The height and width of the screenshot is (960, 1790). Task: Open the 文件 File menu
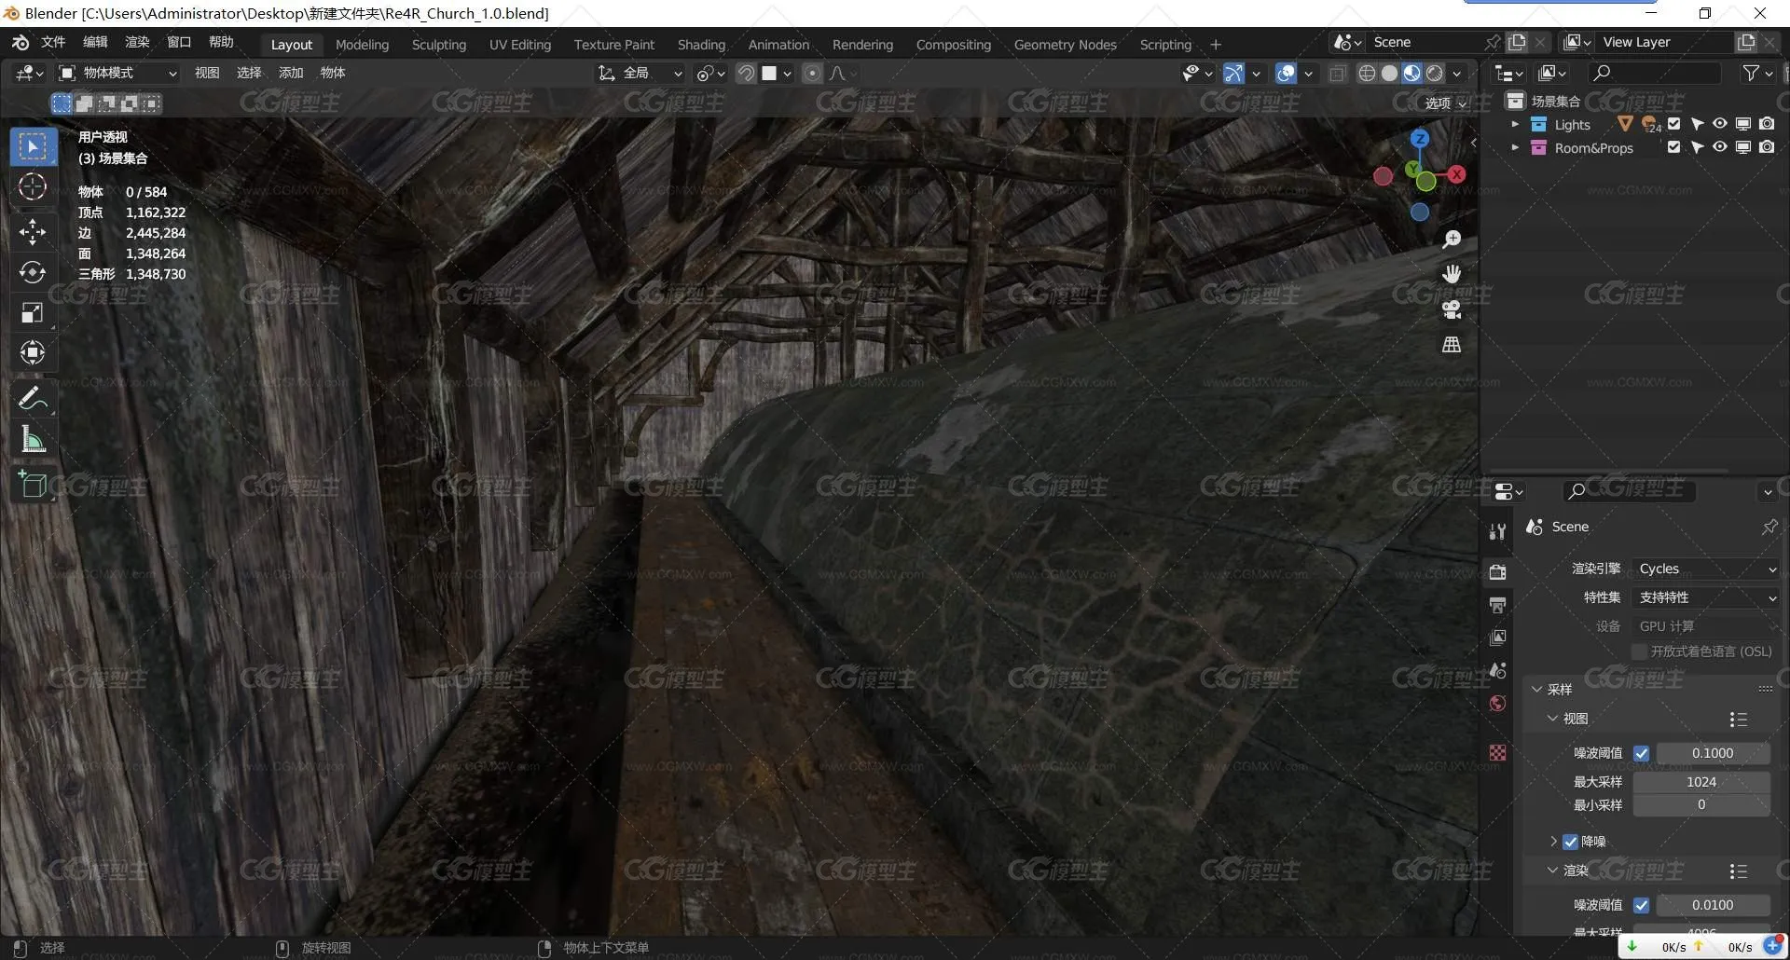(x=53, y=42)
